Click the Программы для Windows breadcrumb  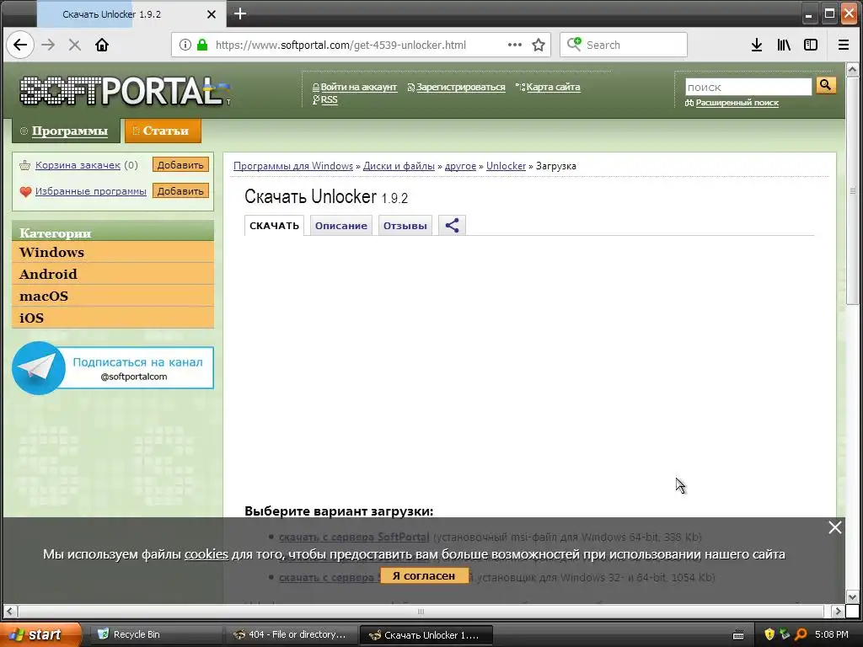click(x=293, y=166)
